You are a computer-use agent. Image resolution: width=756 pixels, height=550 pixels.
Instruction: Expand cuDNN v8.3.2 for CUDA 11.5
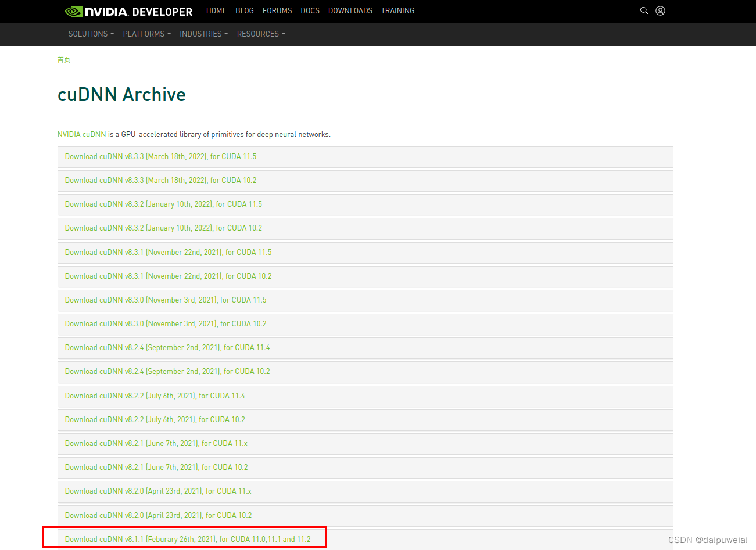pyautogui.click(x=366, y=204)
